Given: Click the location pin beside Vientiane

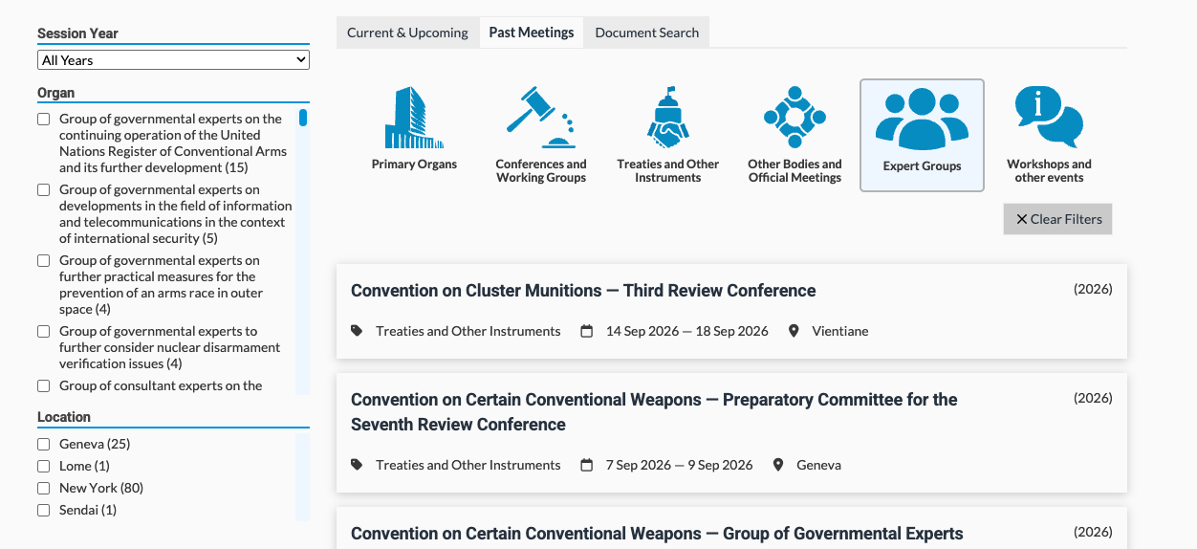Looking at the screenshot, I should point(794,331).
